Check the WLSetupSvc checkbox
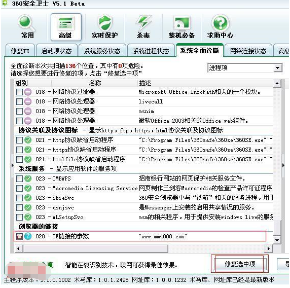 (19, 217)
